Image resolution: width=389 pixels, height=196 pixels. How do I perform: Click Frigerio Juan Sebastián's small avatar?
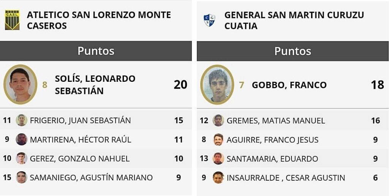tap(22, 120)
